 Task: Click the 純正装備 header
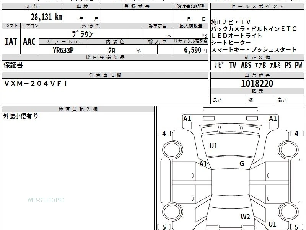(x=257, y=57)
